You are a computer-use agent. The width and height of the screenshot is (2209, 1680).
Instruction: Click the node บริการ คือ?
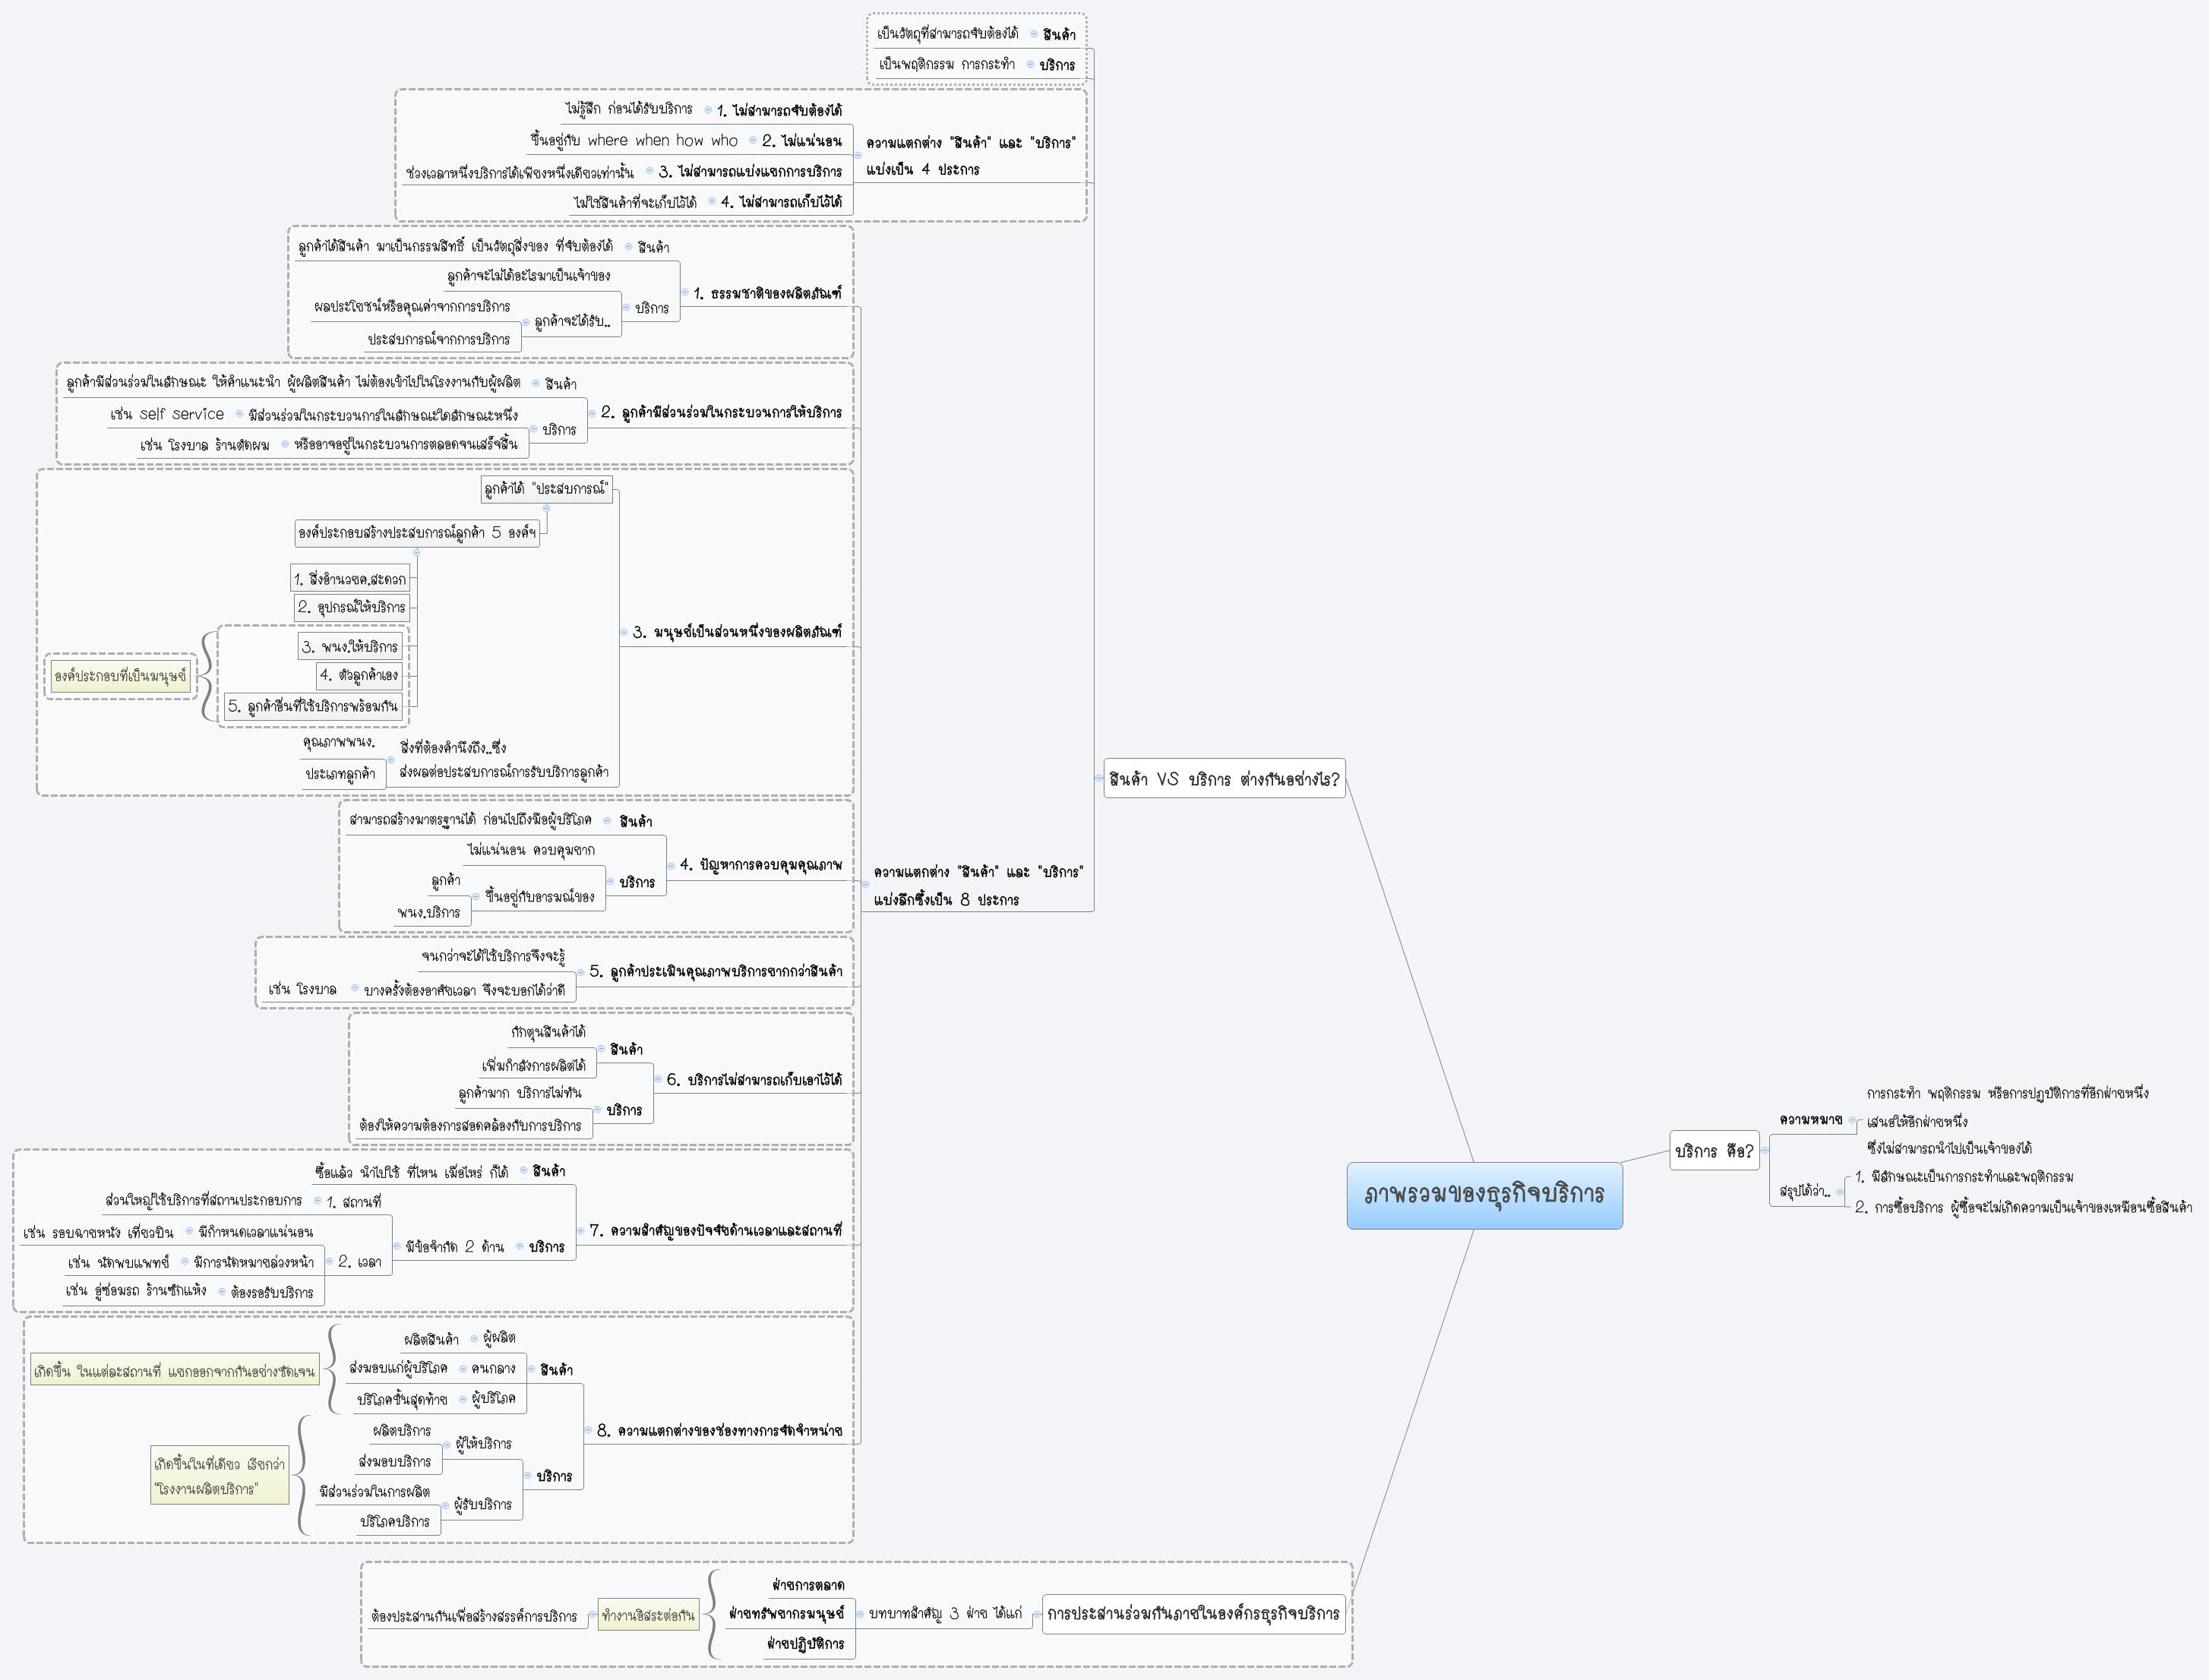(1714, 1151)
